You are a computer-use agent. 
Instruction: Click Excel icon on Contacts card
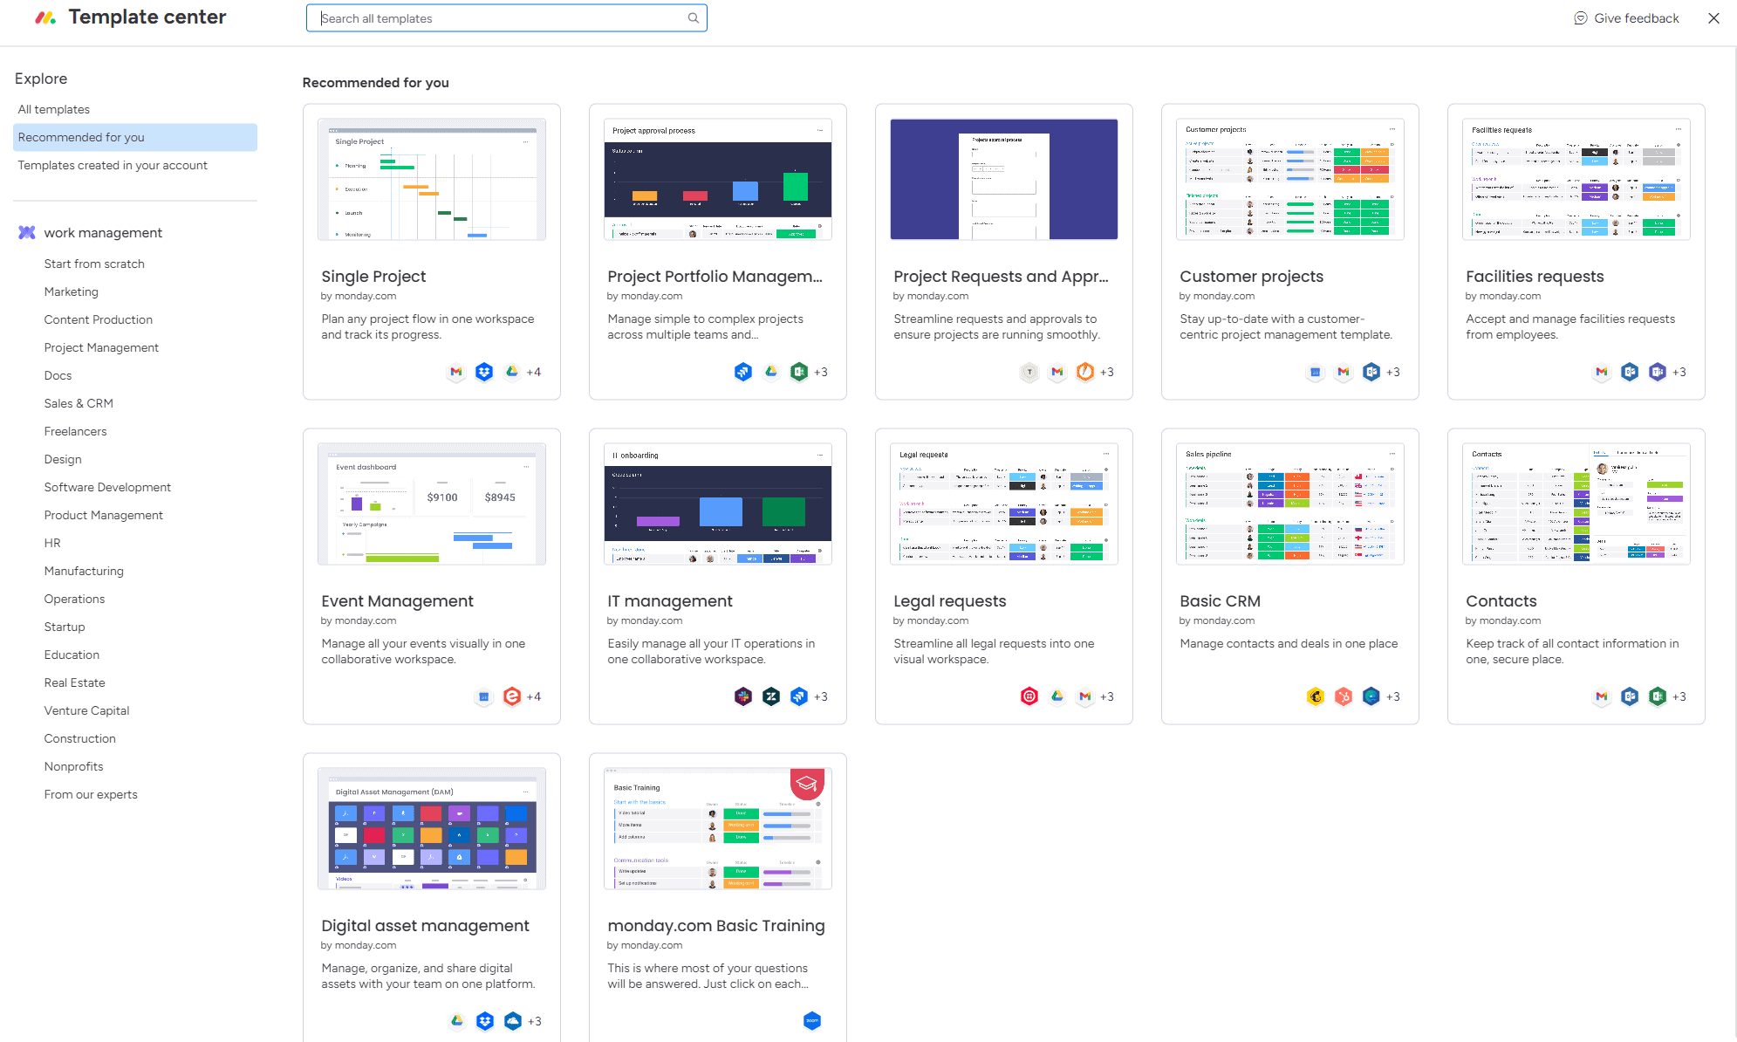1658,696
